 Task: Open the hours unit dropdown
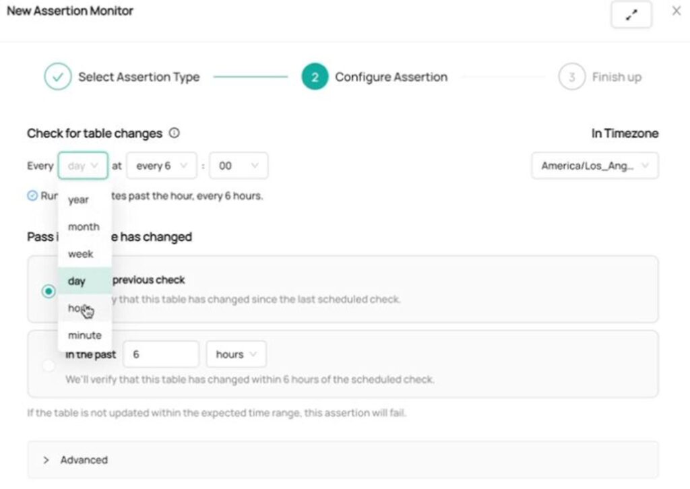pyautogui.click(x=237, y=354)
